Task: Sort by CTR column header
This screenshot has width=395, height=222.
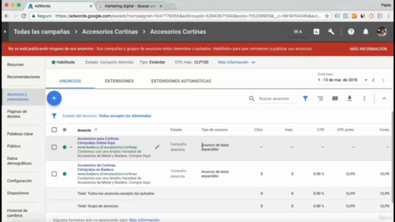Action: [x=320, y=130]
